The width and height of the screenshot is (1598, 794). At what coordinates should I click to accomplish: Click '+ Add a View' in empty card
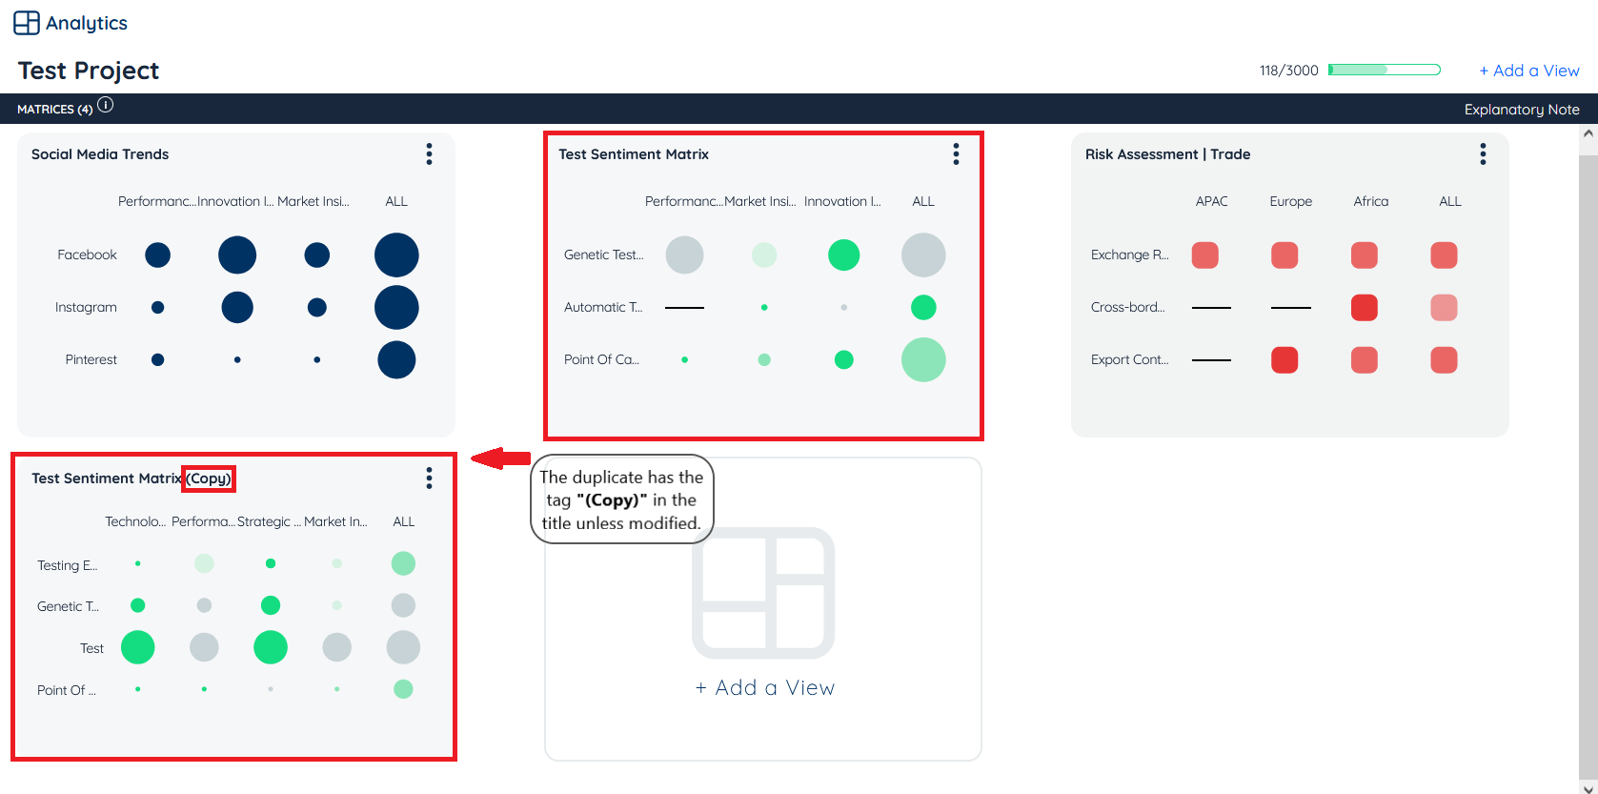coord(764,688)
